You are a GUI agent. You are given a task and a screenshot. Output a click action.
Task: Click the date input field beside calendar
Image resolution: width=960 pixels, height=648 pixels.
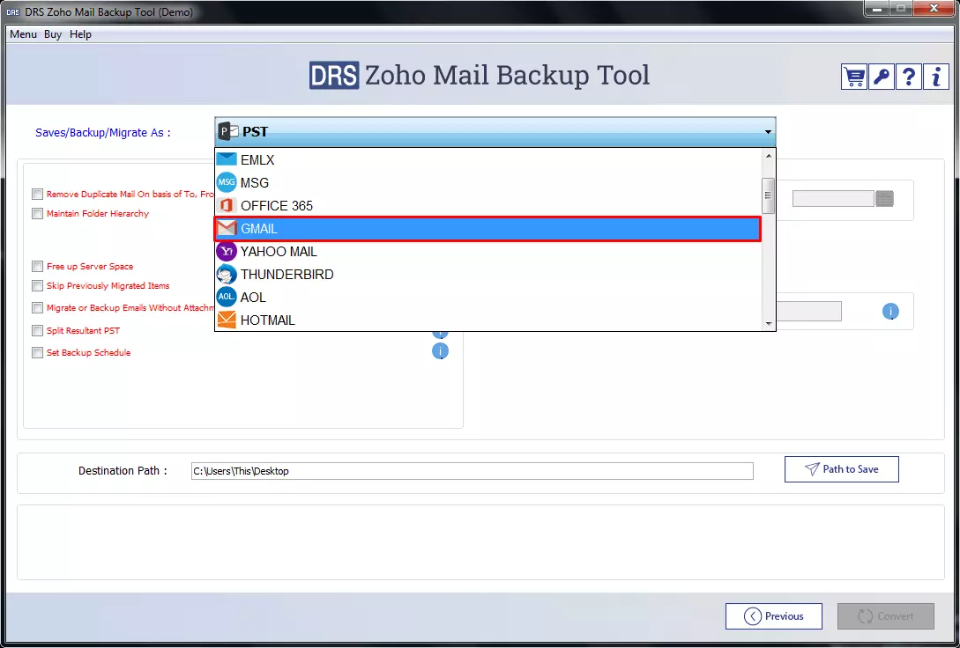pyautogui.click(x=833, y=199)
